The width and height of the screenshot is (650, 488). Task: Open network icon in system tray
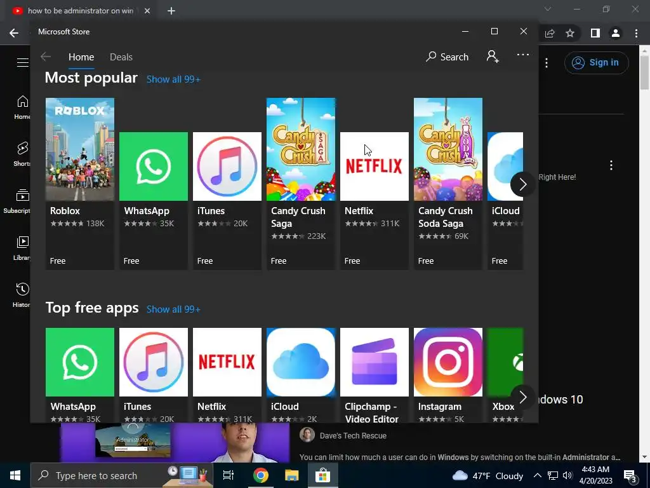tap(552, 475)
